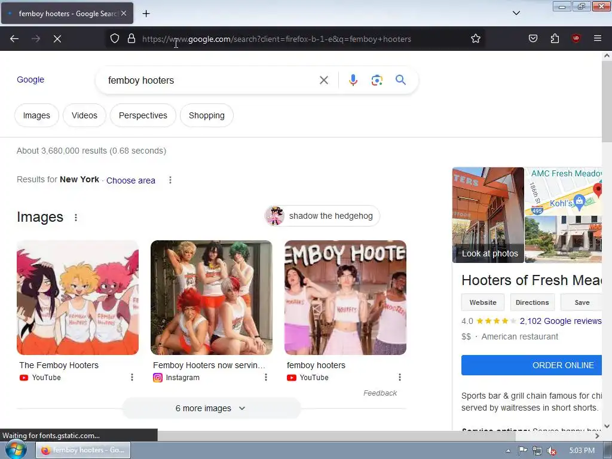This screenshot has width=612, height=459.
Task: Open the muted volume tray icon
Action: coord(552,451)
